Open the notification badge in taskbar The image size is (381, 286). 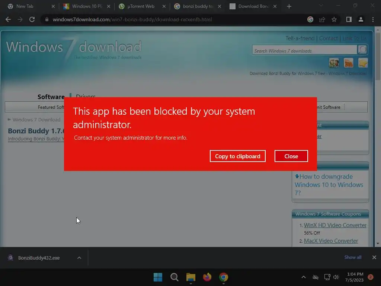[x=371, y=277]
